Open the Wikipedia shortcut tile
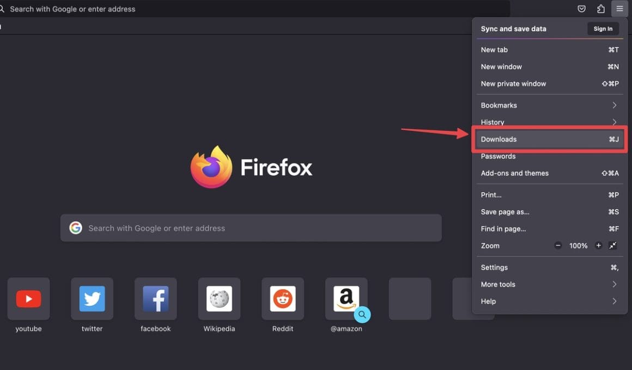632x370 pixels. [x=219, y=299]
